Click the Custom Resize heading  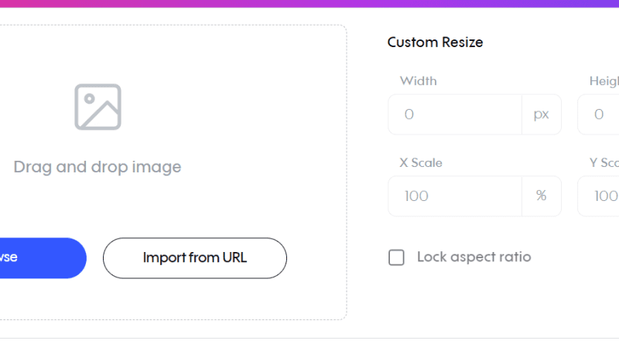coord(435,43)
